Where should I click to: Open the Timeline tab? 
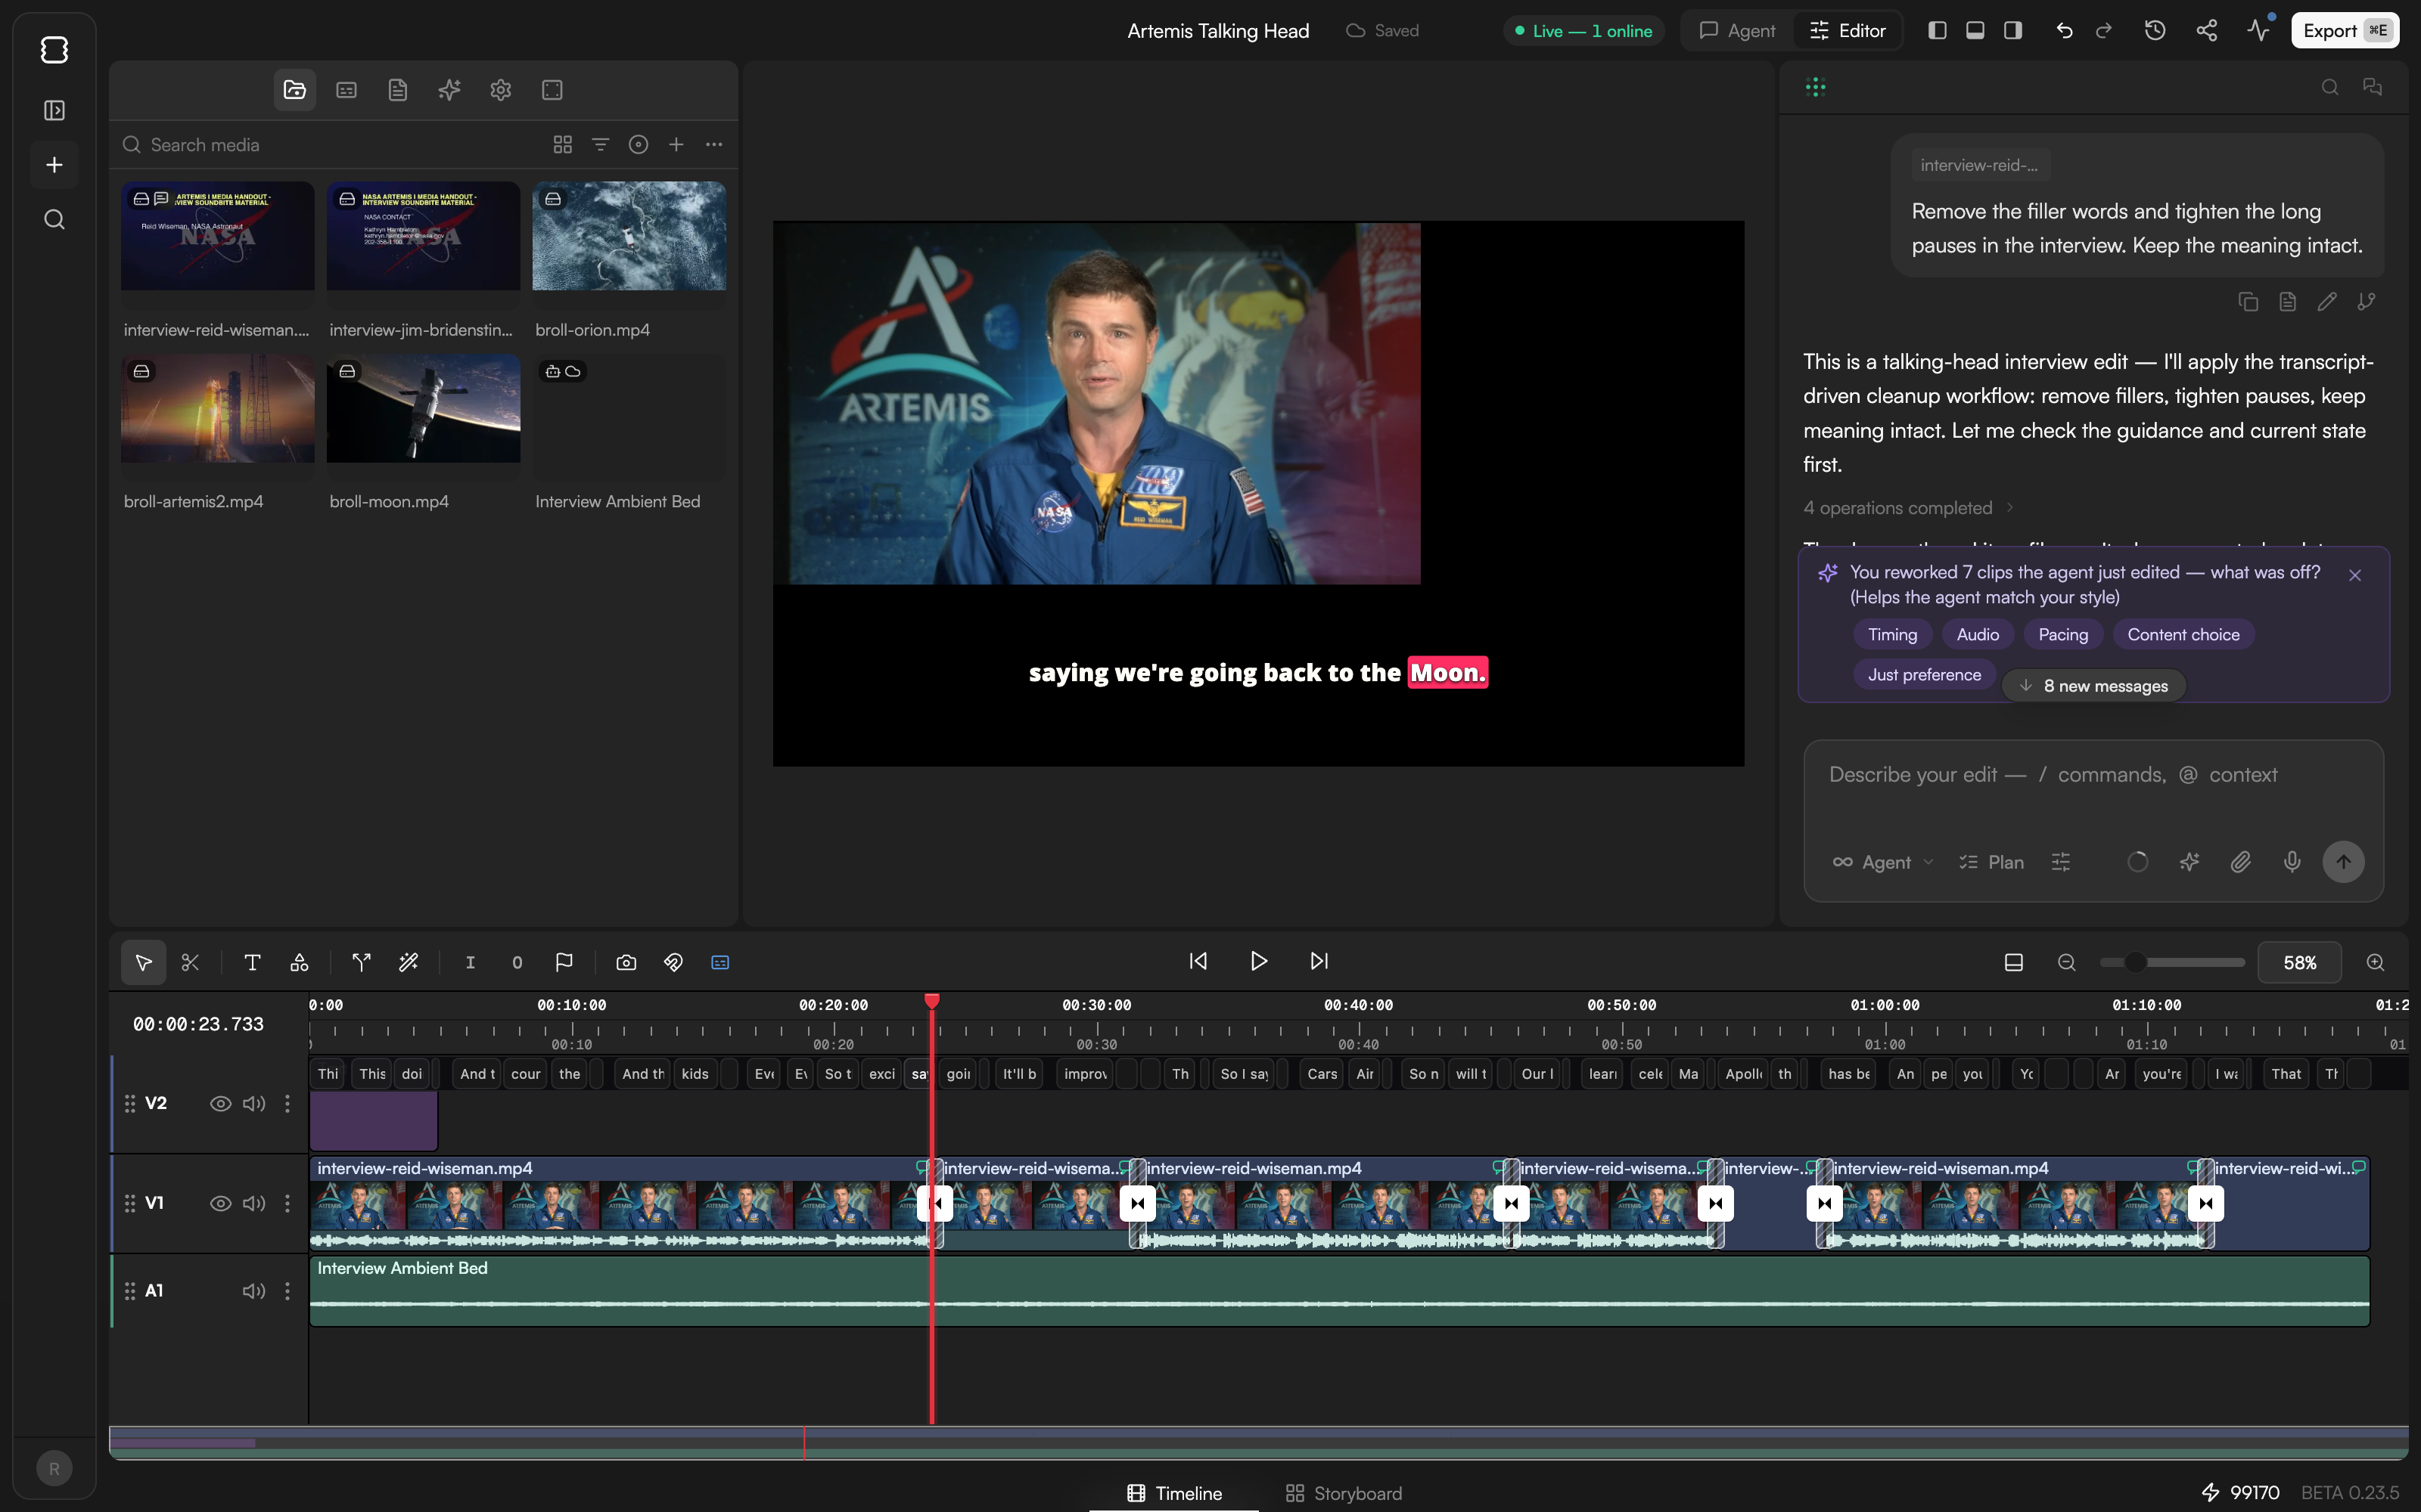pyautogui.click(x=1174, y=1493)
